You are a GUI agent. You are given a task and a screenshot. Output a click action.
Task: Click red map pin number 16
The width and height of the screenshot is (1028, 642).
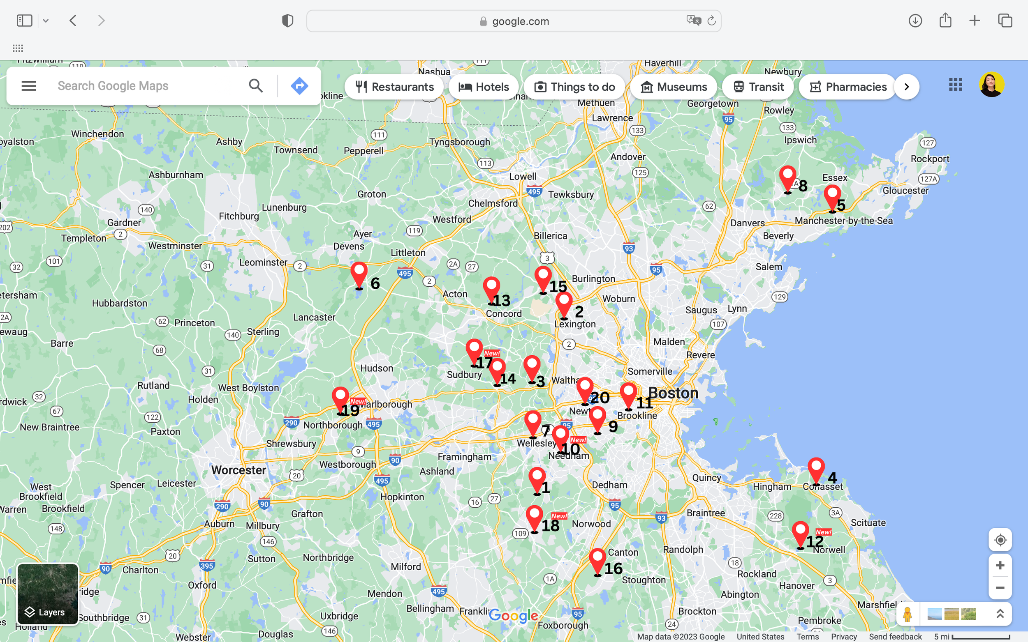(x=597, y=562)
